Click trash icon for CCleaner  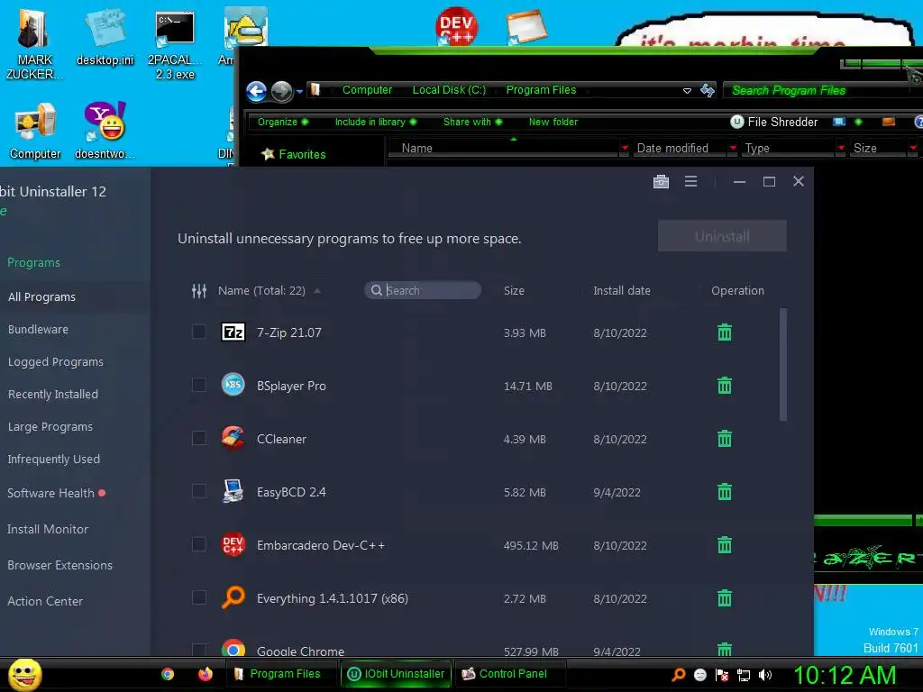pos(725,439)
